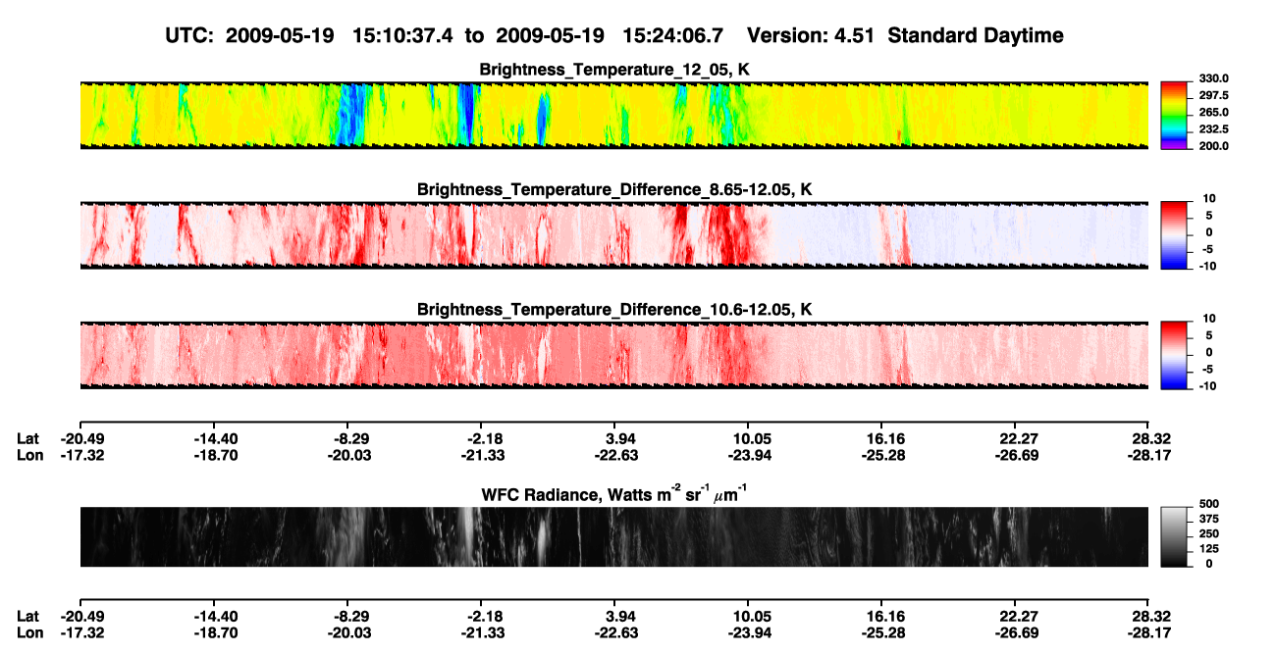
Task: Click the Version: 4.51 header text
Action: click(x=811, y=36)
